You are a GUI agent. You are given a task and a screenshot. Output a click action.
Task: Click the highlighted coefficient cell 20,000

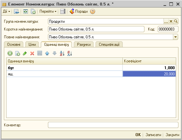click(x=149, y=74)
